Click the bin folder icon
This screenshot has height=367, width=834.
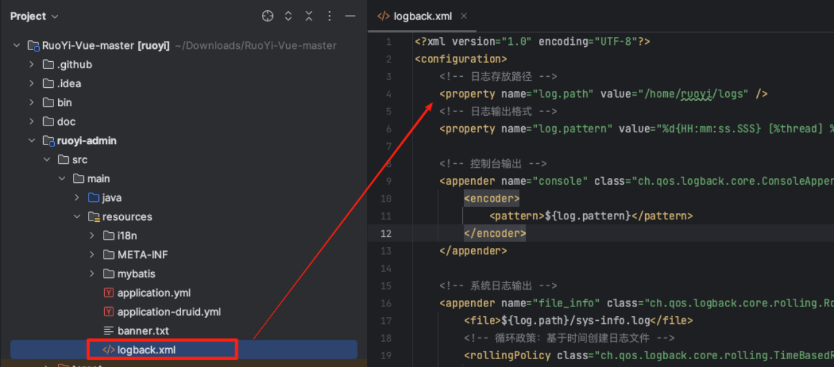click(48, 102)
